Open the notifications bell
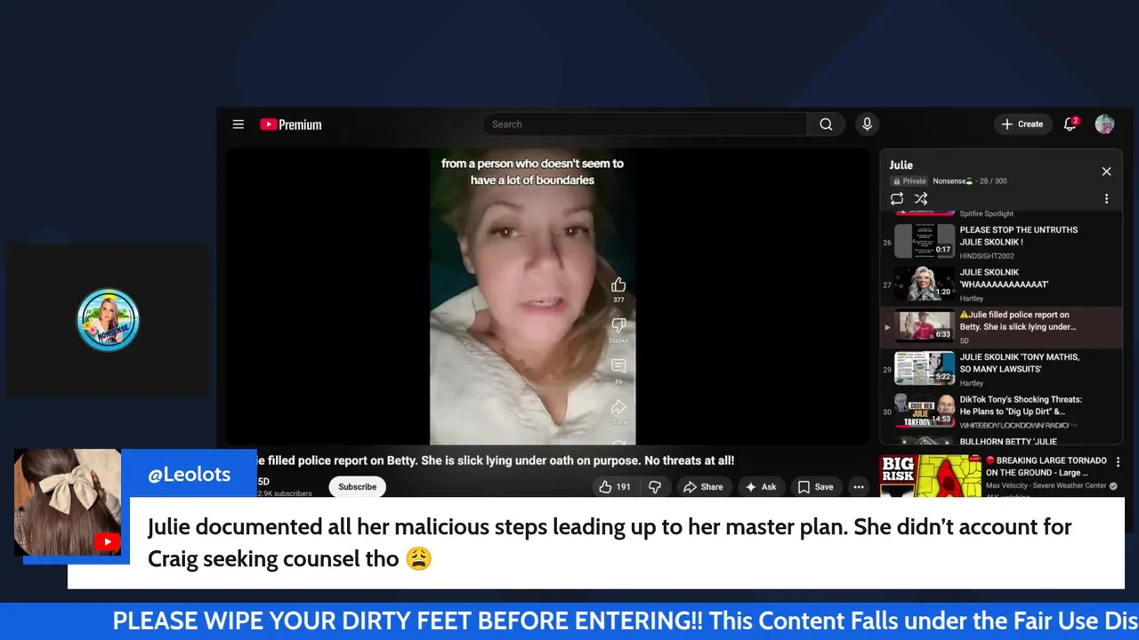Viewport: 1139px width, 640px height. (x=1070, y=124)
